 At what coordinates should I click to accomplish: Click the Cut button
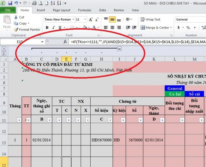point(19,17)
